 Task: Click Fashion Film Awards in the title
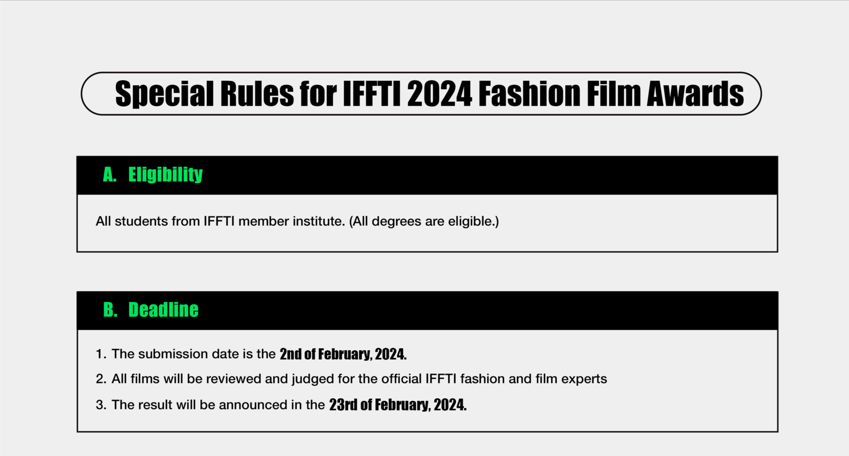pyautogui.click(x=612, y=94)
